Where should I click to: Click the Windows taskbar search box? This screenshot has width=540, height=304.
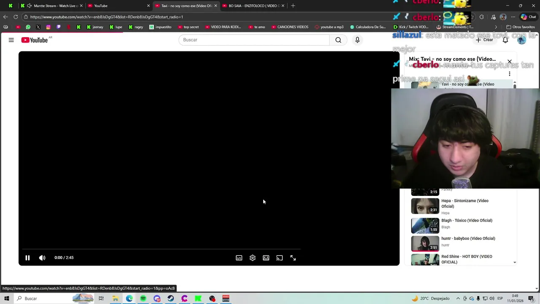point(54,299)
